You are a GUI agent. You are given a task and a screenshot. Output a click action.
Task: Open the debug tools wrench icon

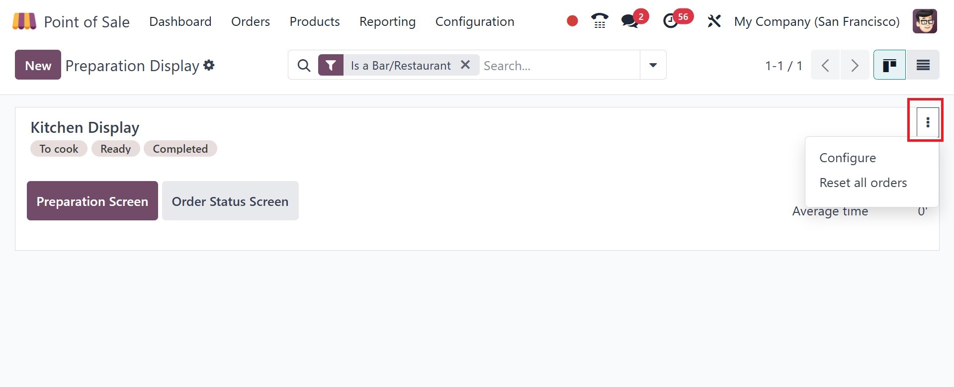click(x=714, y=21)
